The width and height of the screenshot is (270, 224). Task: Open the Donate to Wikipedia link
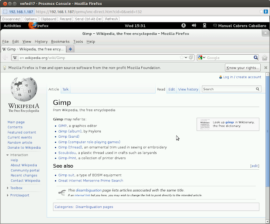(24, 147)
